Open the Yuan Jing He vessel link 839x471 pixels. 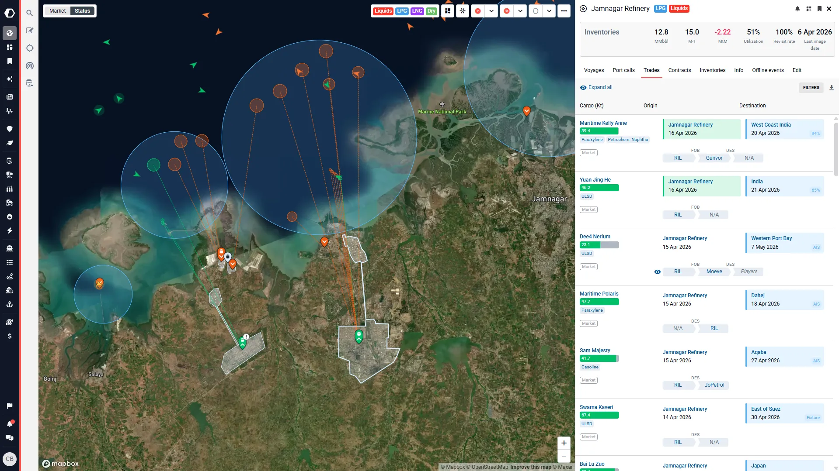tap(595, 180)
